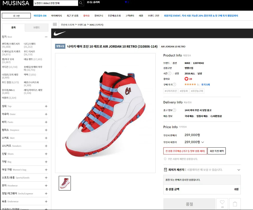253x210 pixels.
Task: Expand the 상의 Top category
Action: pos(46,106)
